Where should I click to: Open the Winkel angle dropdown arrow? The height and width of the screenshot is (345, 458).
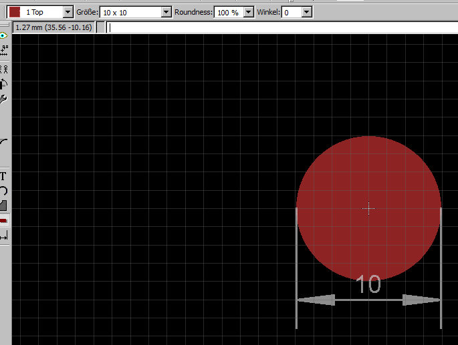click(306, 12)
